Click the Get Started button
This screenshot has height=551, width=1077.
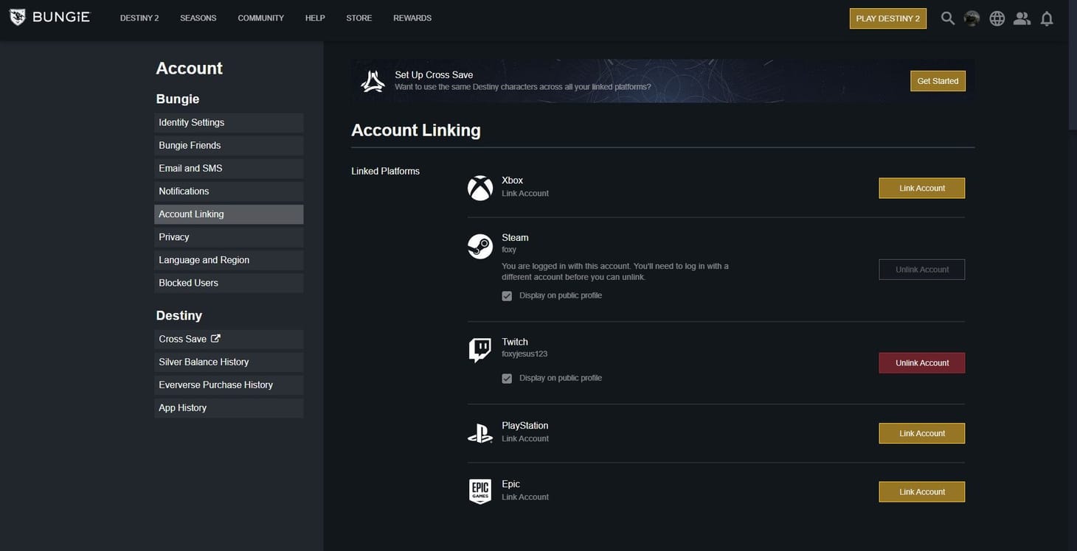(x=938, y=80)
